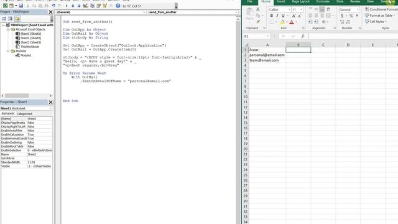Apply Comma Style in Excel ribbon
The width and height of the screenshot is (398, 224).
(x=357, y=16)
